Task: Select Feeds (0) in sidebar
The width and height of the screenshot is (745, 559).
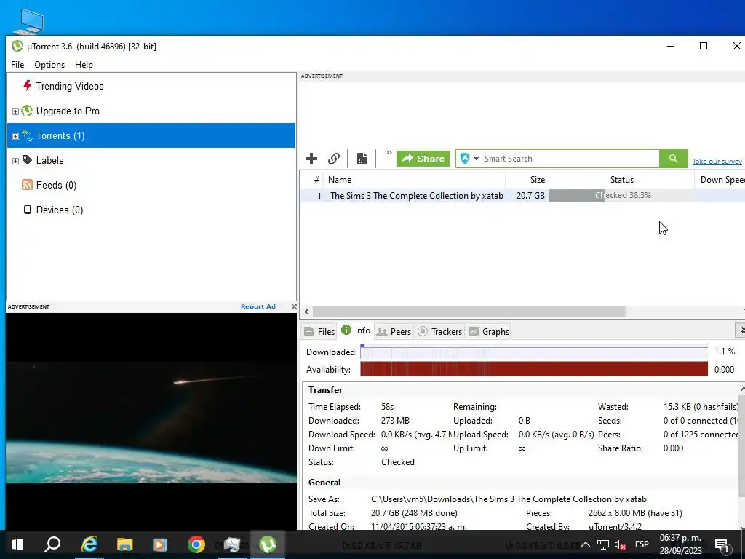Action: (x=56, y=185)
